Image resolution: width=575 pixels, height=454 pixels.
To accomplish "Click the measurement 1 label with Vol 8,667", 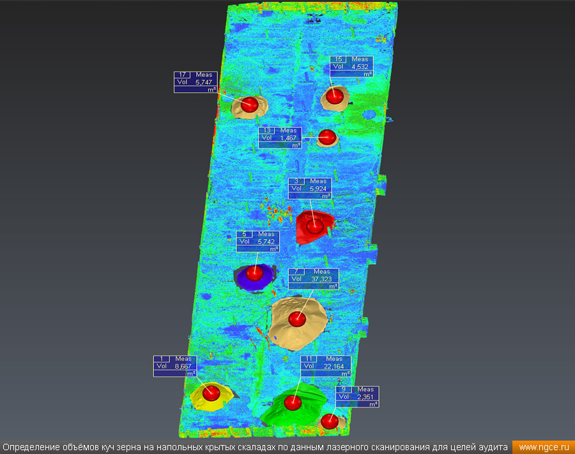I will coord(175,366).
